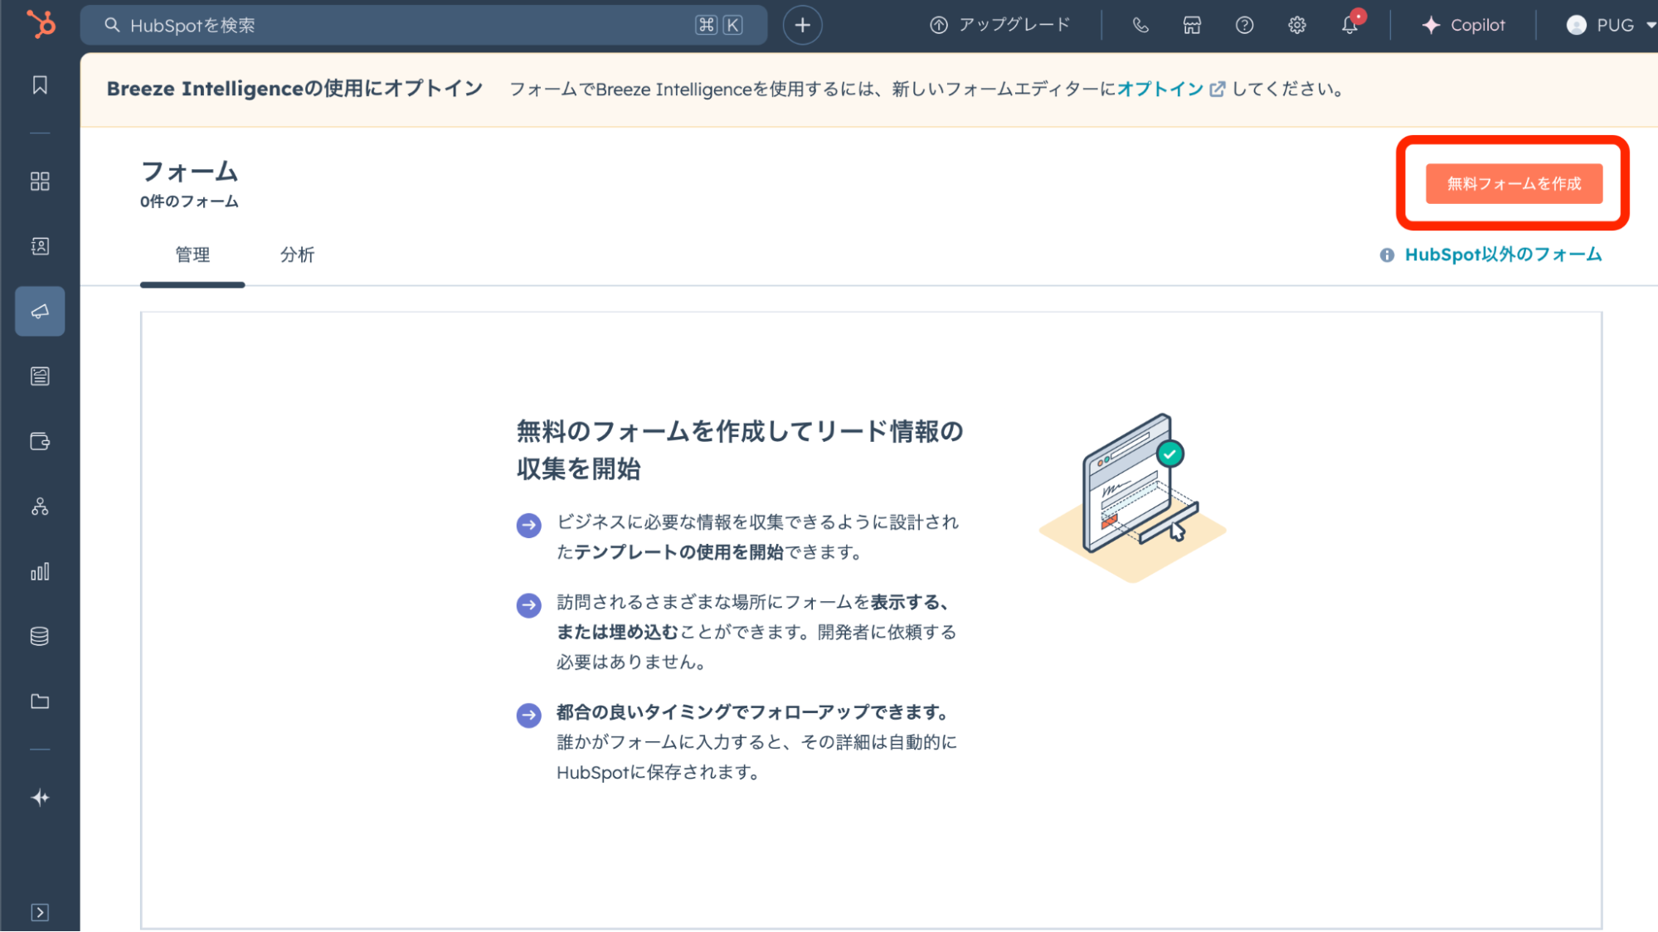Open the Reporting bar chart icon

pos(40,571)
